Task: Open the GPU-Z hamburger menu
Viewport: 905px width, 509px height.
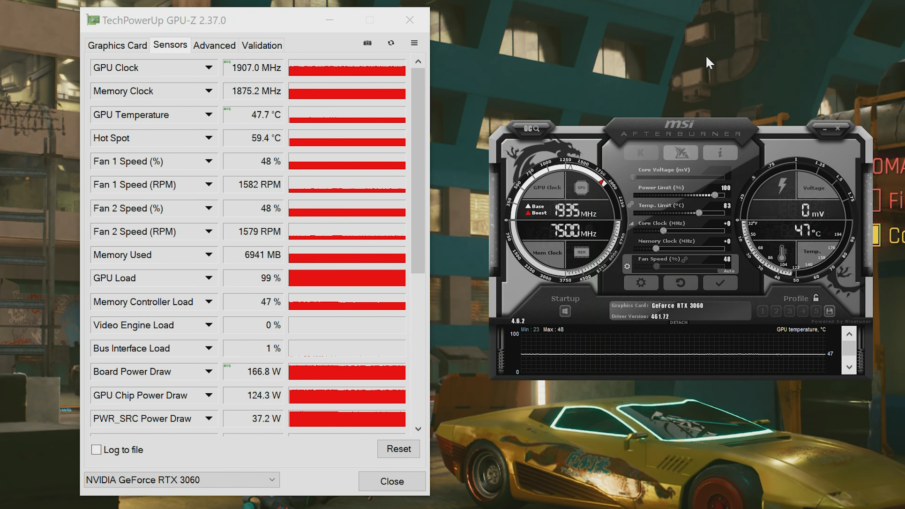Action: [x=414, y=43]
